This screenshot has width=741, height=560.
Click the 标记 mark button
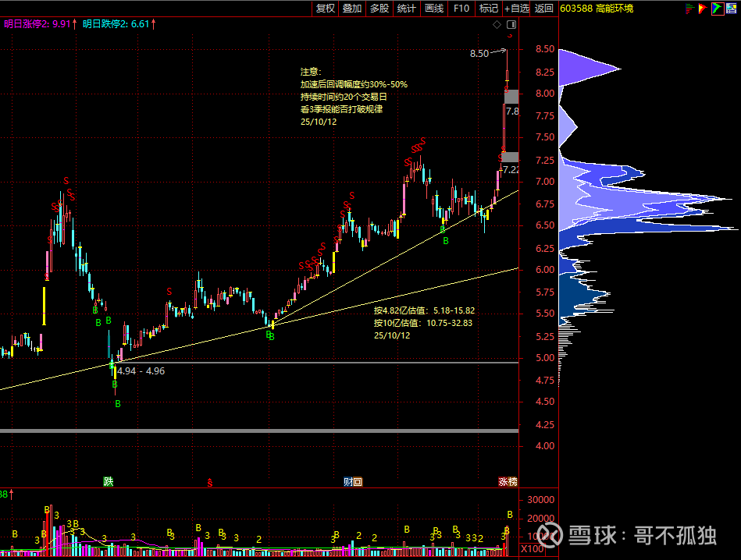point(488,8)
